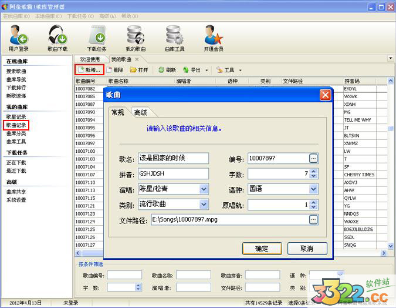Click the 开通会员 membership icon
Screen dimensions: 396x308
pyautogui.click(x=214, y=38)
